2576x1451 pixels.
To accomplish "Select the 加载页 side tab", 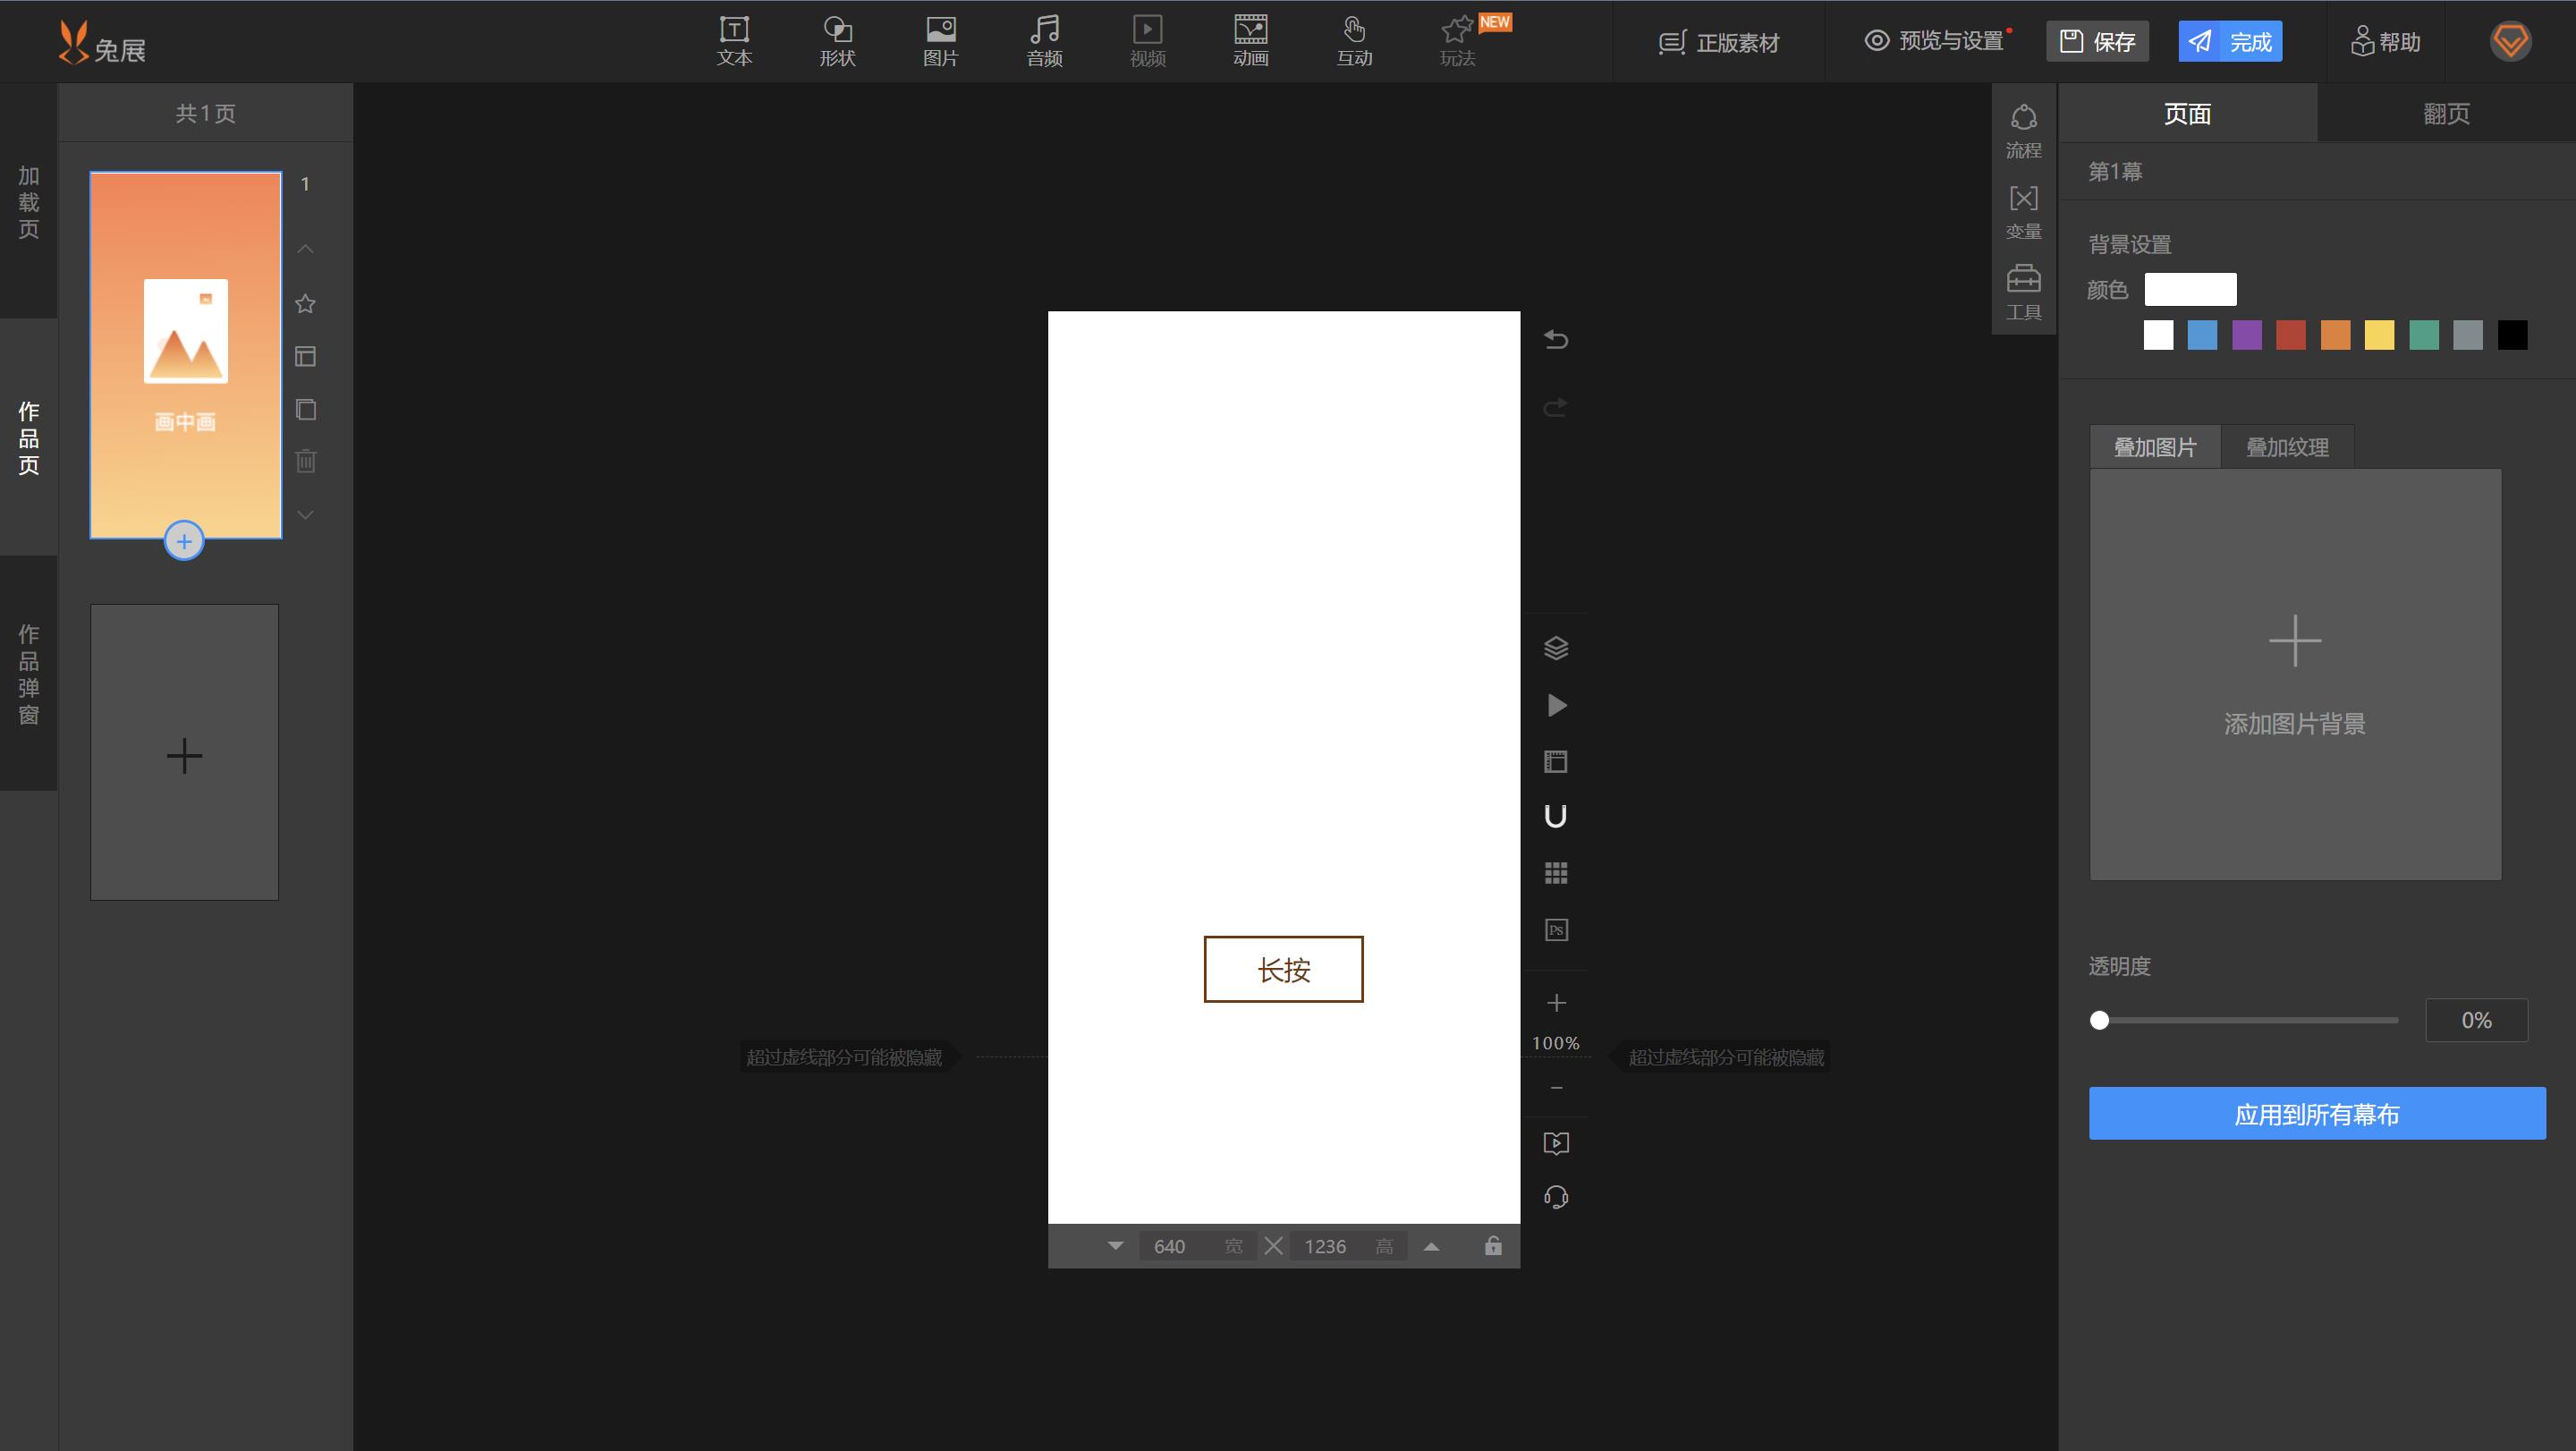I will pos(29,202).
